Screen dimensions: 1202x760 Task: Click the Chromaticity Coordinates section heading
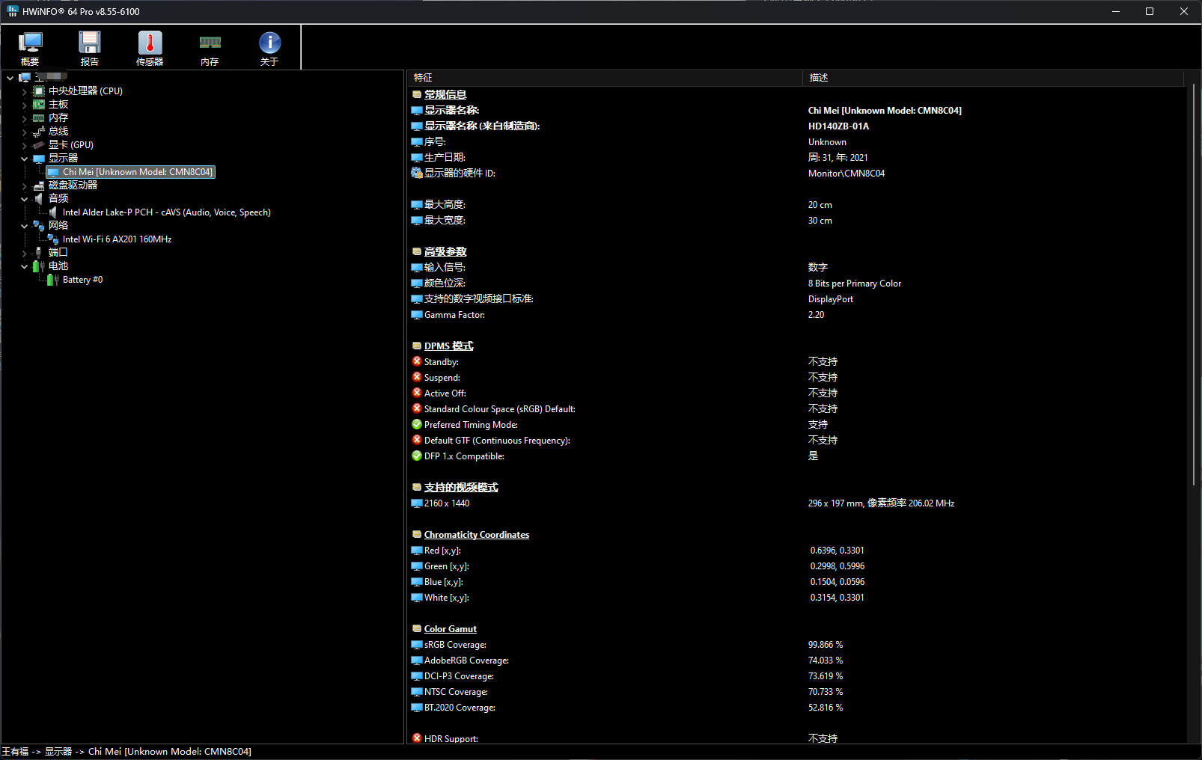click(x=477, y=535)
